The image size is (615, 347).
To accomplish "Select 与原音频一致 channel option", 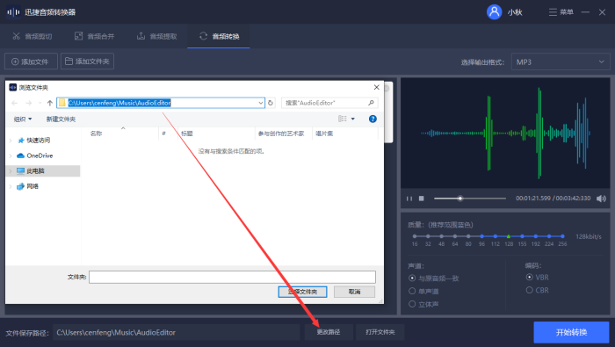I will point(433,278).
